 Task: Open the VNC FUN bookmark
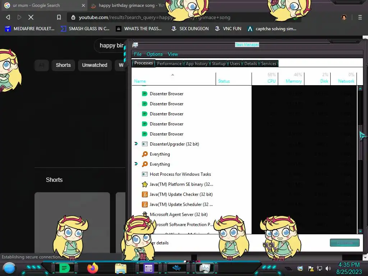[228, 29]
